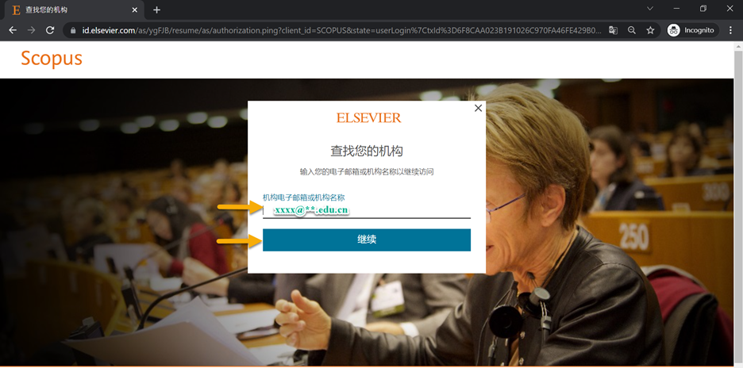Click the 查找您的机构 heading text
743x368 pixels.
(367, 151)
